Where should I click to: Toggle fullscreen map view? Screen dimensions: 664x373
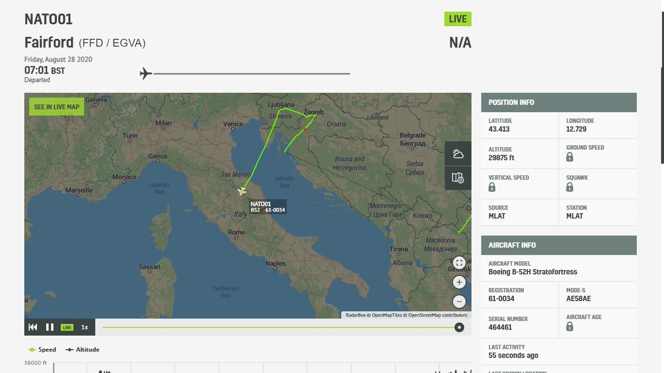[459, 263]
